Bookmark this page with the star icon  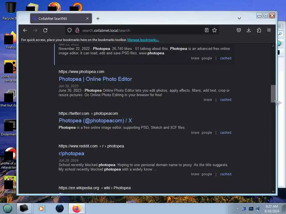[x=214, y=30]
